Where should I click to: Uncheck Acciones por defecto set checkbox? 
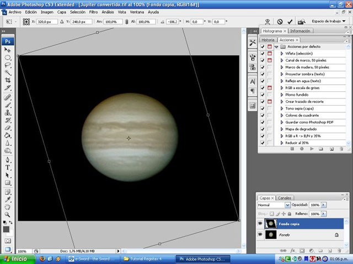263,46
